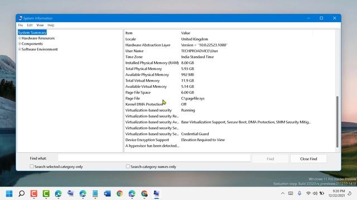
Task: Click the Base Virtualization Support value
Action: [x=246, y=122]
